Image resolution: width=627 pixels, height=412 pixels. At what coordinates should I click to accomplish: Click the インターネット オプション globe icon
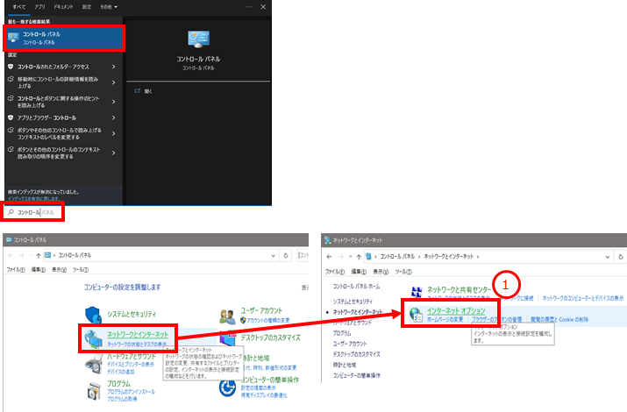[416, 315]
